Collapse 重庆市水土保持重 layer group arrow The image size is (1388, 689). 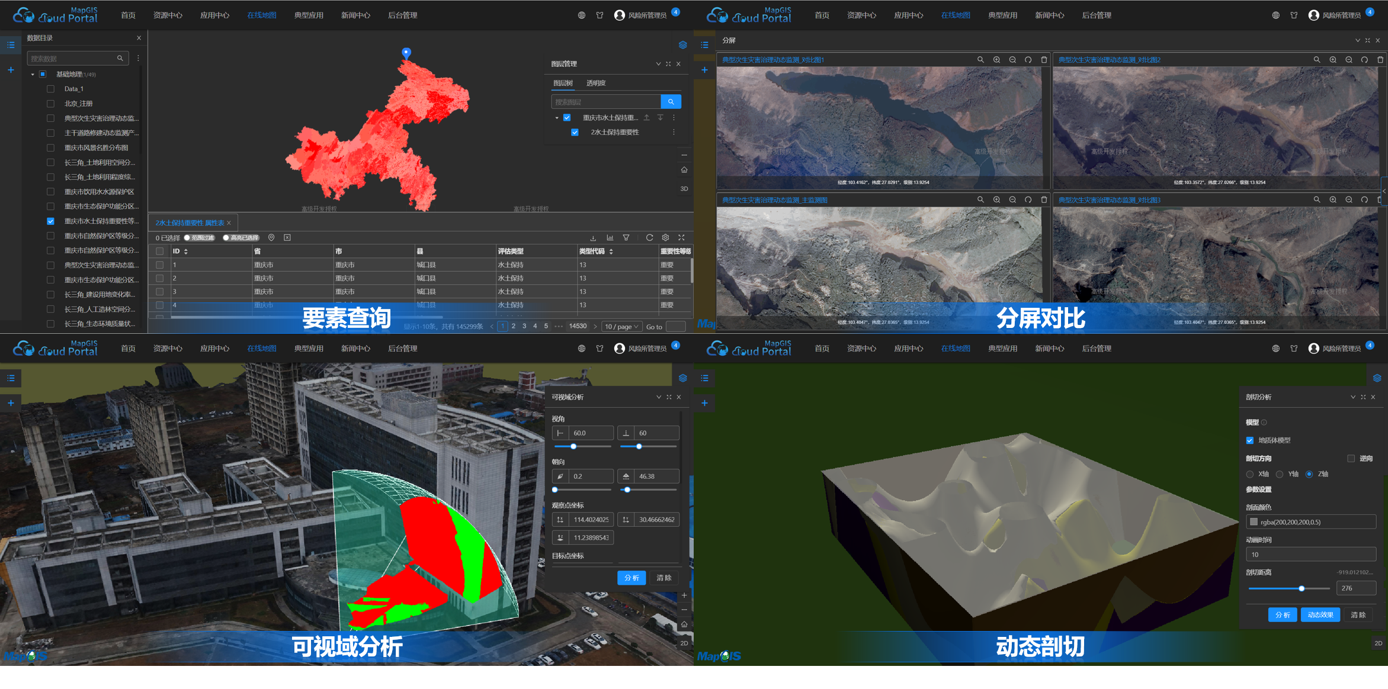point(557,118)
